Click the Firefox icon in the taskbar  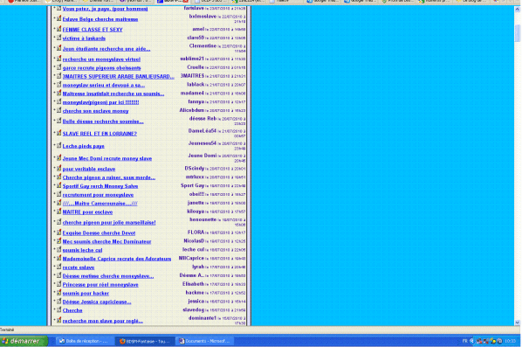point(122,341)
